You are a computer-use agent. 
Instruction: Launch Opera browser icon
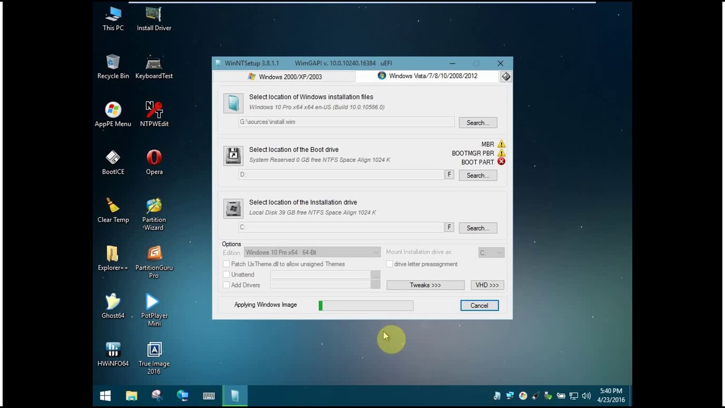click(x=154, y=163)
